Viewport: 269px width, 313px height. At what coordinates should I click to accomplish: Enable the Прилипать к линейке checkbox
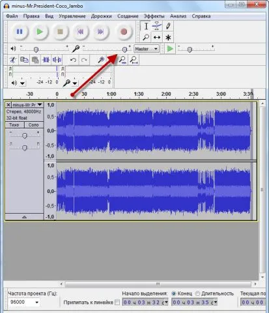coord(117,303)
